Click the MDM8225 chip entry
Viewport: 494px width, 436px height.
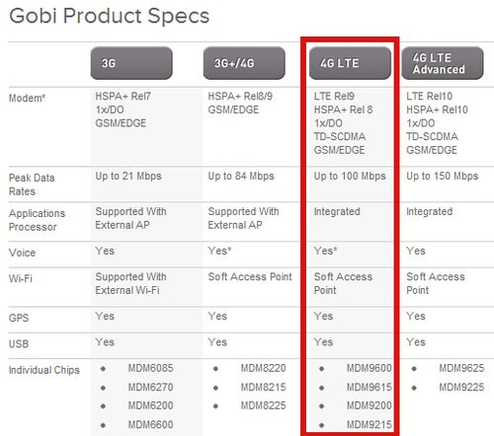(263, 405)
